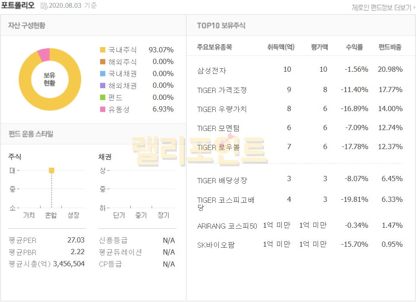Click the pink 유동성 legend swatch

pos(103,109)
